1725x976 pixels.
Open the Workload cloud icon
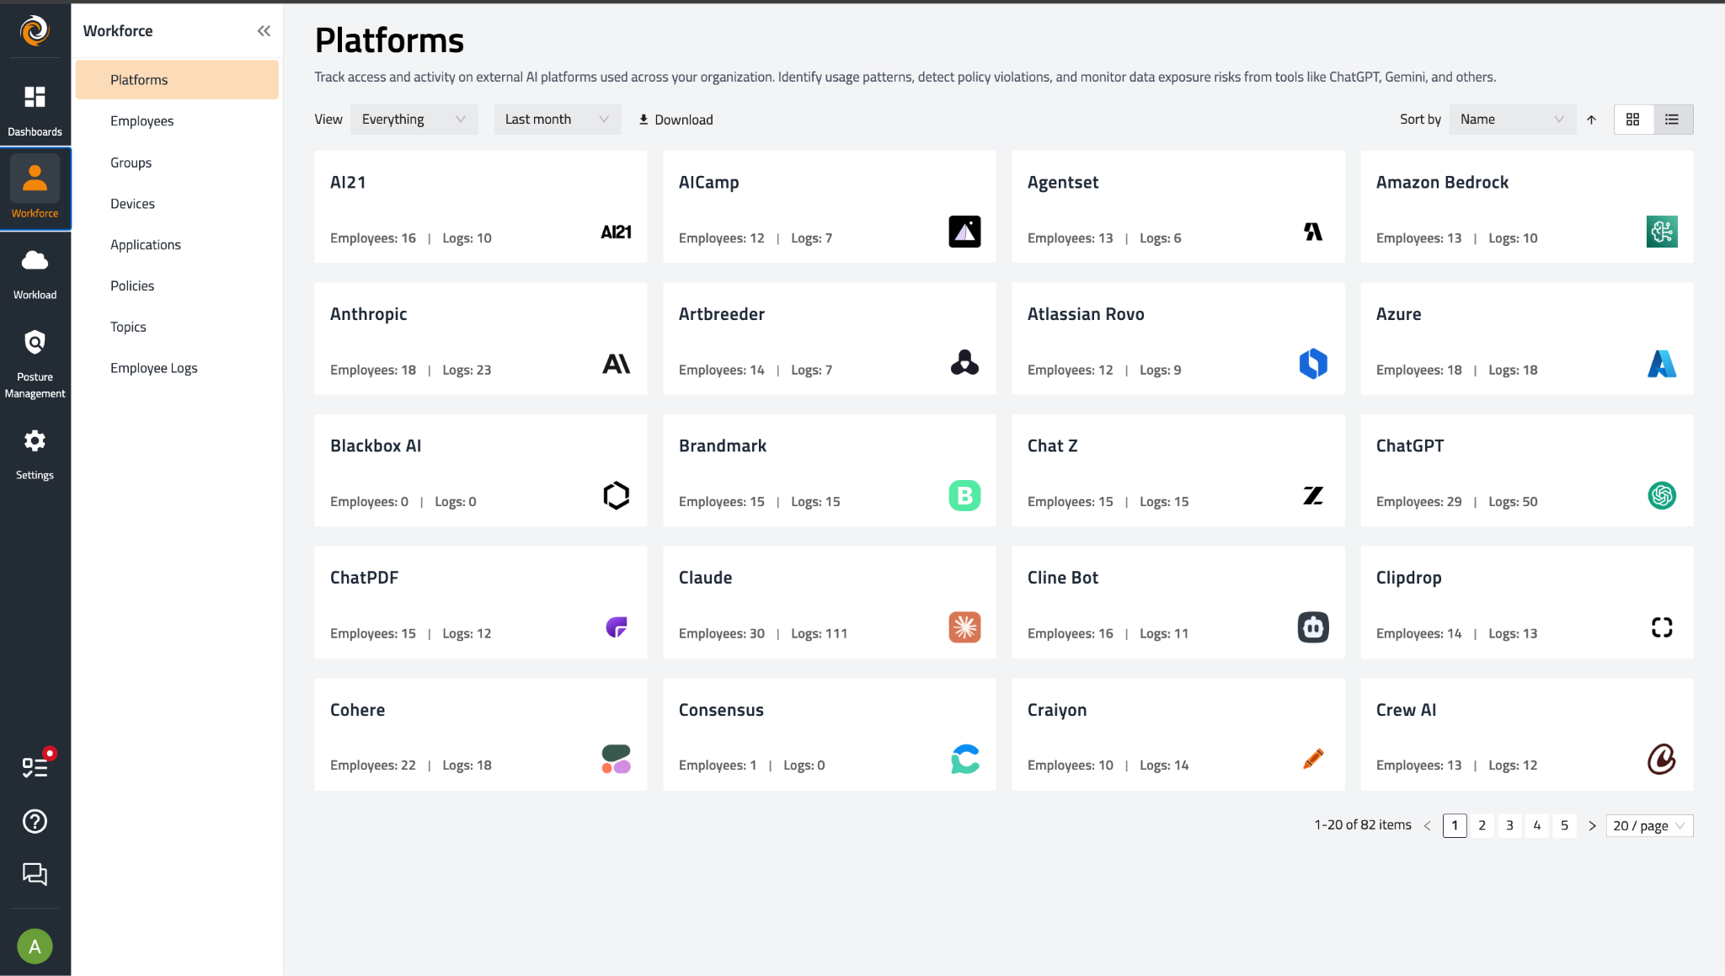35,260
